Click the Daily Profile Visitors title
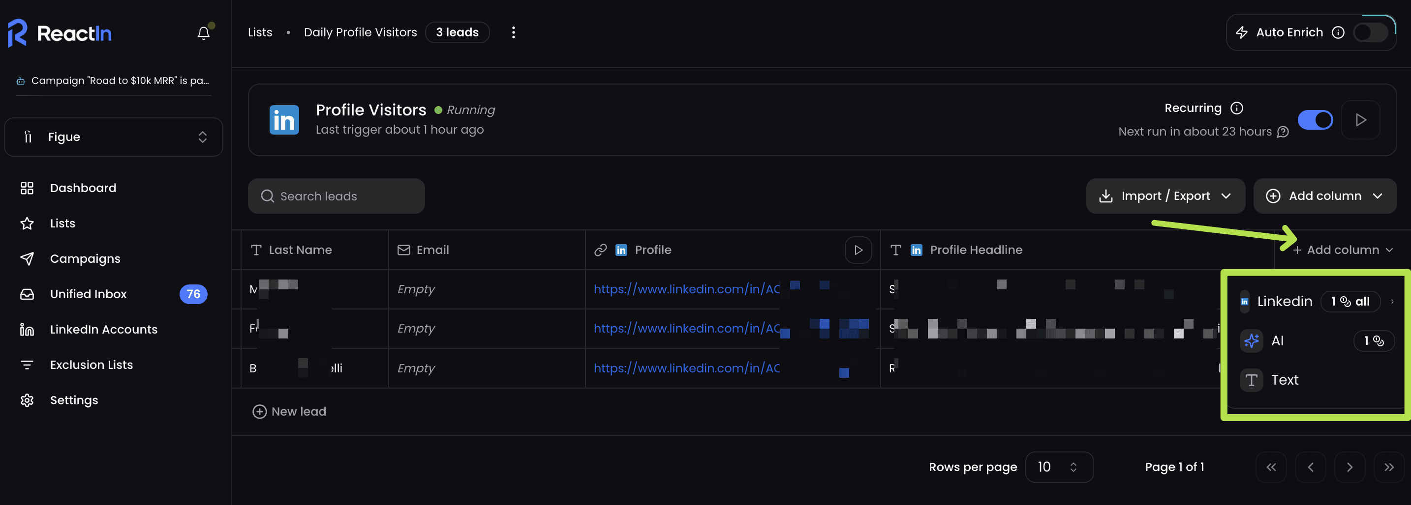 360,32
